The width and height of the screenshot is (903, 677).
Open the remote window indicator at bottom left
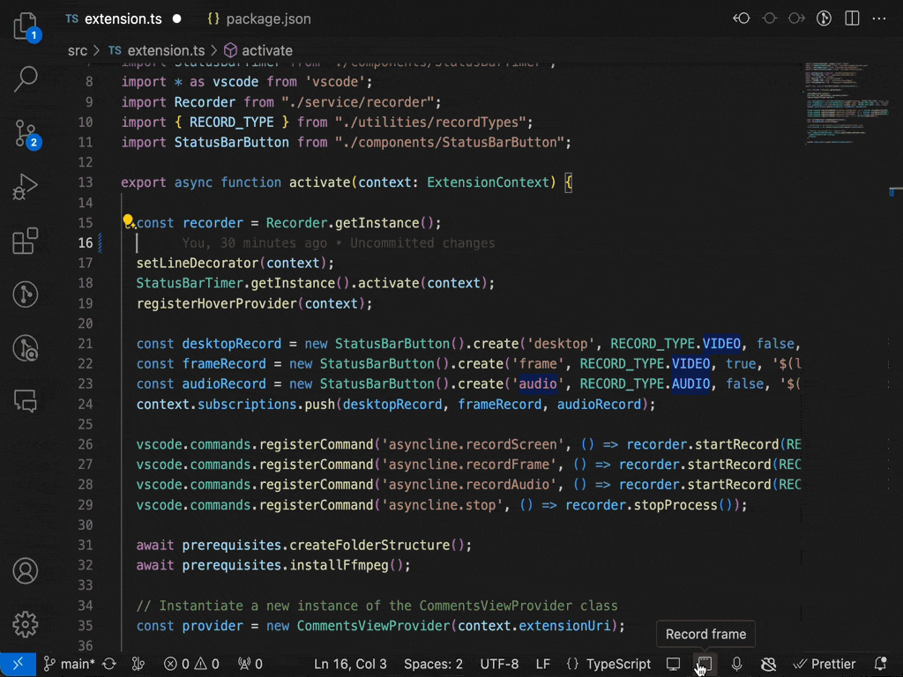(x=17, y=664)
